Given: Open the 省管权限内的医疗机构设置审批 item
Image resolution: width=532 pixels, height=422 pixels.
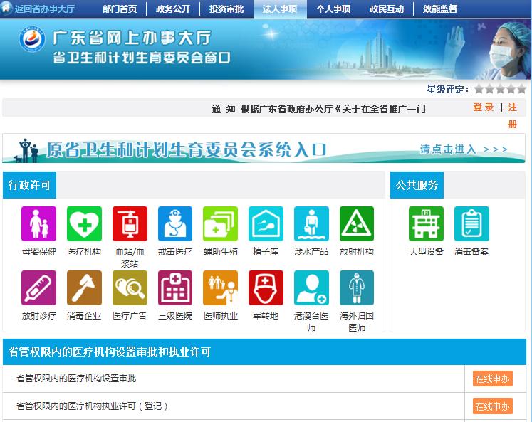Looking at the screenshot, I should [x=76, y=379].
